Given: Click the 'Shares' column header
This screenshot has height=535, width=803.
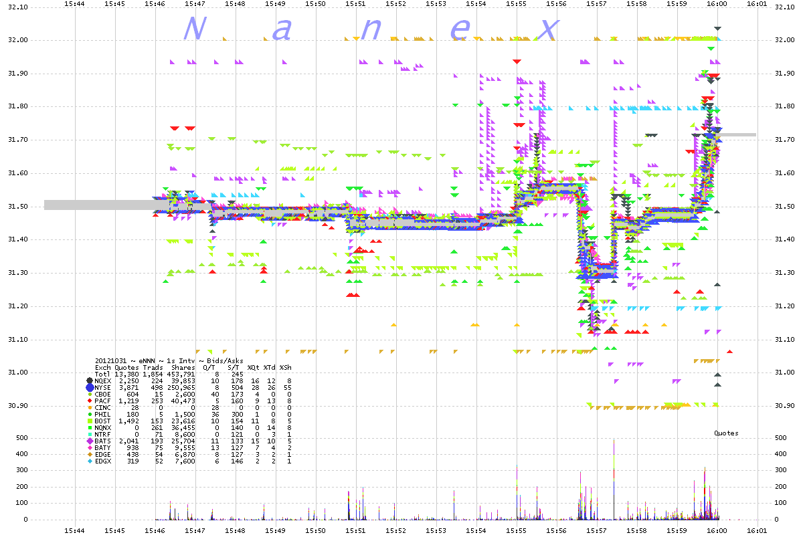Looking at the screenshot, I should 183,367.
